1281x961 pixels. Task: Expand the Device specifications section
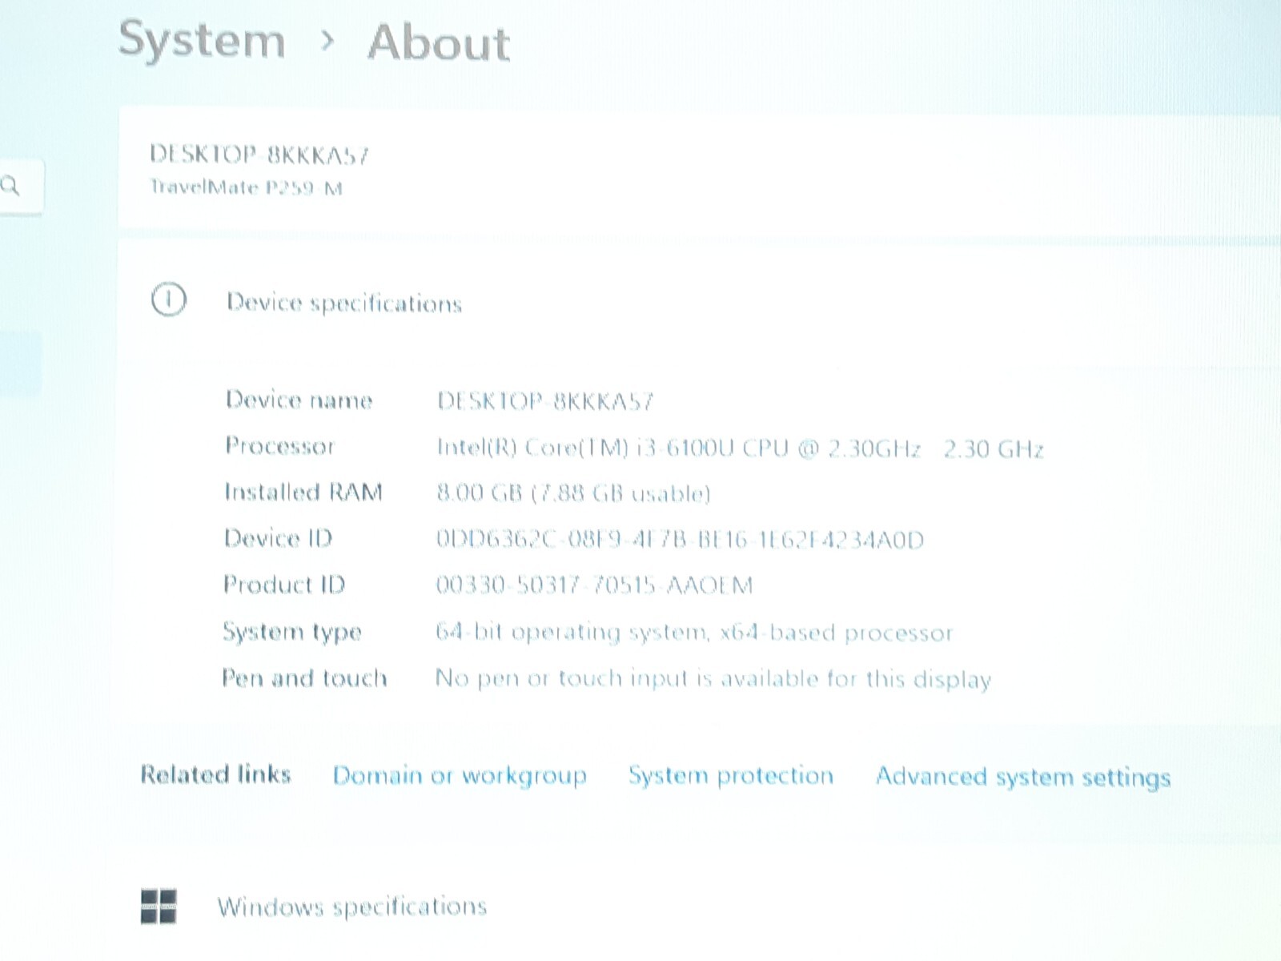701,302
